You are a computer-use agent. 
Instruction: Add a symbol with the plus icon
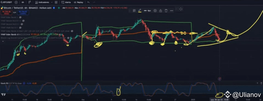click(16, 2)
